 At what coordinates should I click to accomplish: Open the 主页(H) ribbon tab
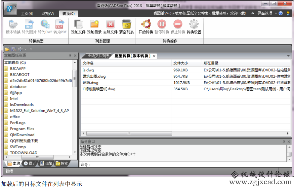[27, 14]
